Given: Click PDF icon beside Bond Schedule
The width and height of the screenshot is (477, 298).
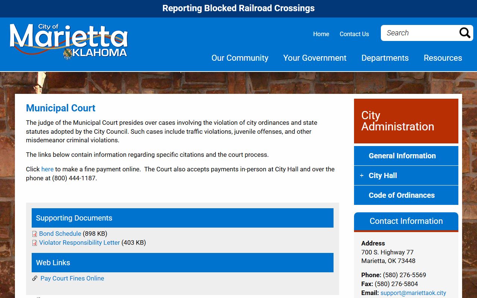Looking at the screenshot, I should (x=35, y=234).
